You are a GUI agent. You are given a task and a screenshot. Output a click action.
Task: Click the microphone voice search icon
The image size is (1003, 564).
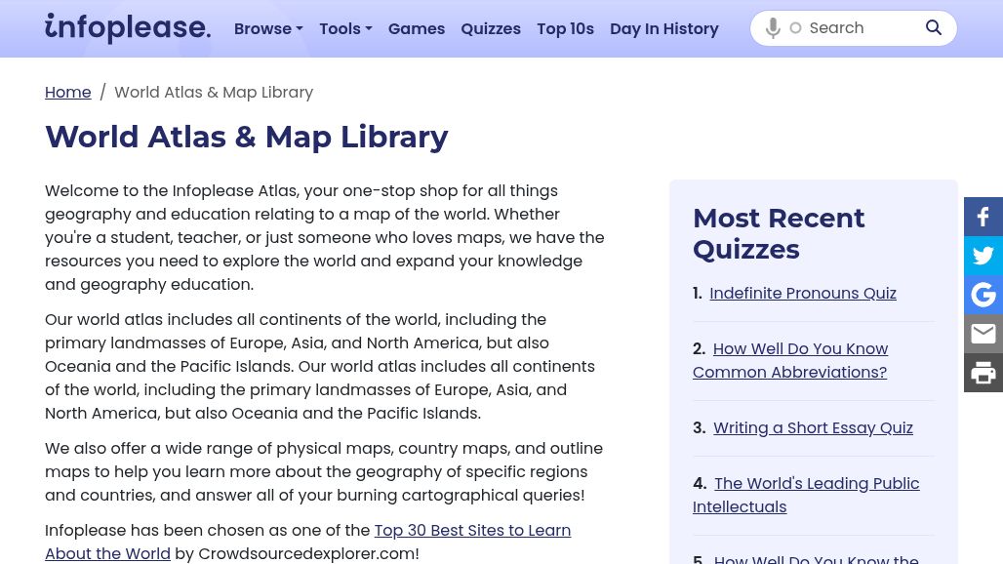pyautogui.click(x=773, y=28)
